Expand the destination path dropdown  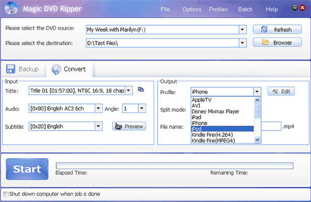click(242, 43)
